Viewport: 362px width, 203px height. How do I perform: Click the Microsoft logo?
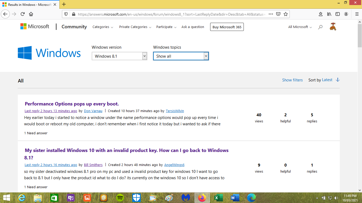35,26
